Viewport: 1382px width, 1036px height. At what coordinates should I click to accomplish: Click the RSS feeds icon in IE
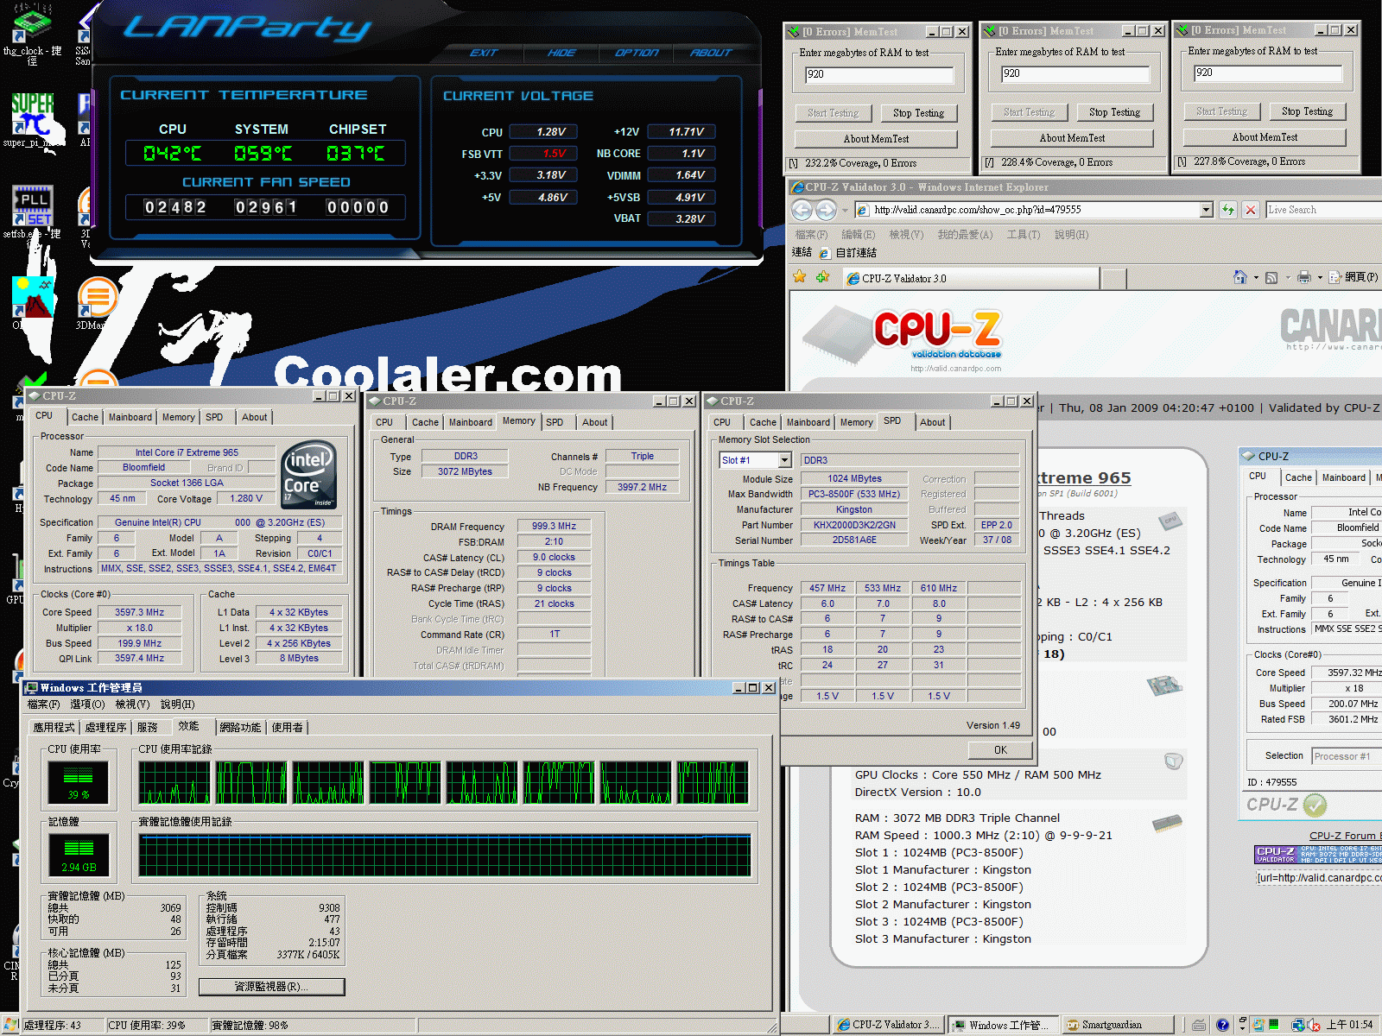tap(1271, 277)
